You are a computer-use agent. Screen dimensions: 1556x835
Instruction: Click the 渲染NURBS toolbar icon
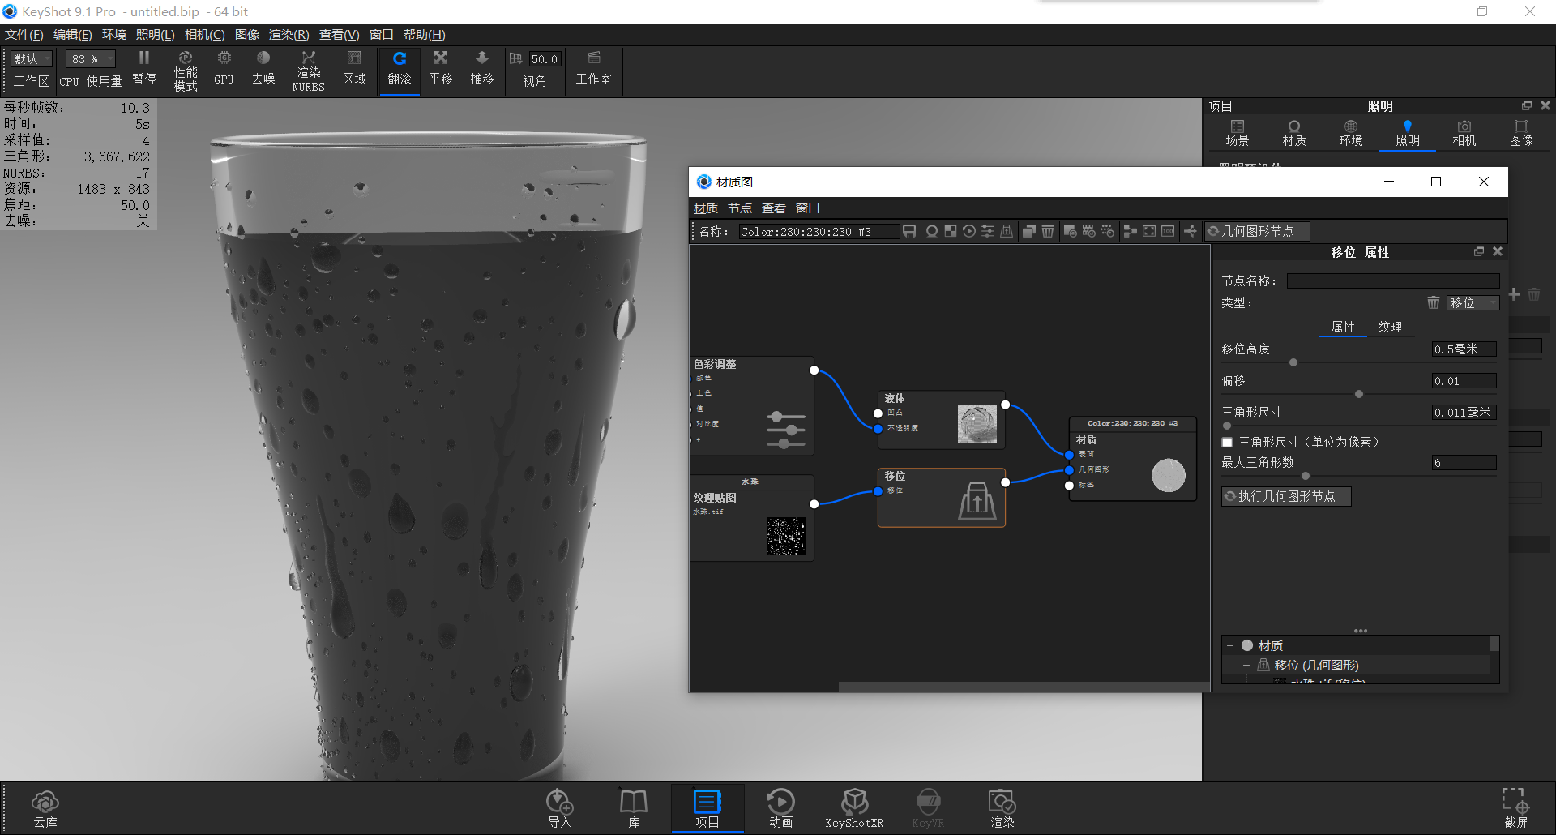click(308, 70)
